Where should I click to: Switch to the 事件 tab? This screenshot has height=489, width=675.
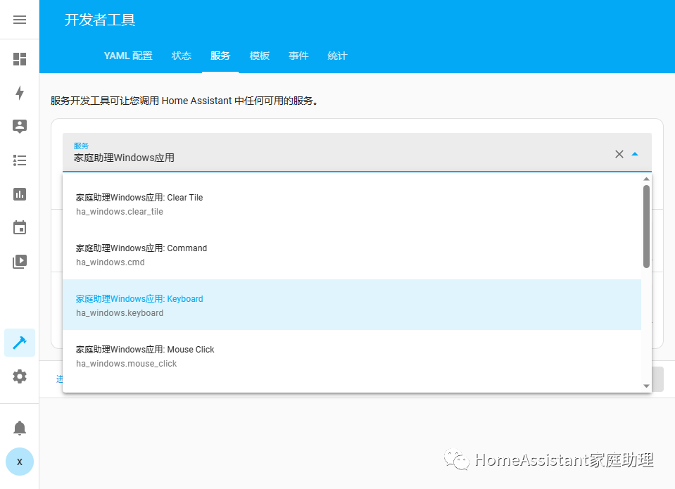[298, 56]
